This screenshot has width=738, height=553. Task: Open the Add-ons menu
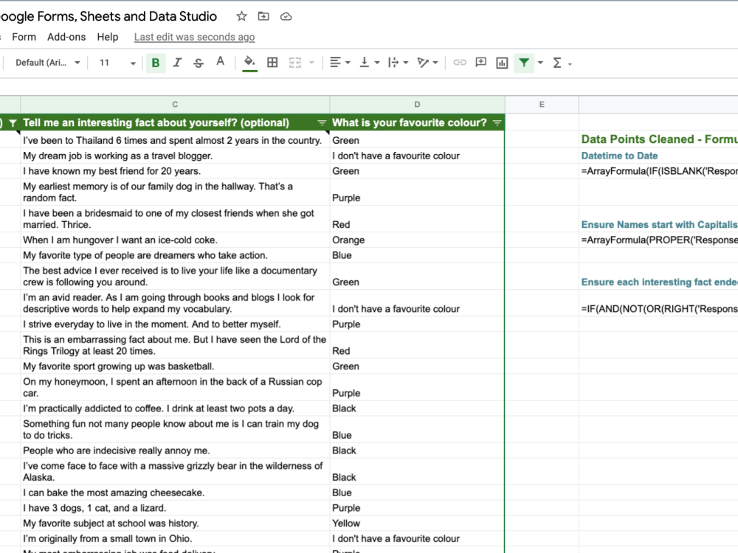click(66, 36)
